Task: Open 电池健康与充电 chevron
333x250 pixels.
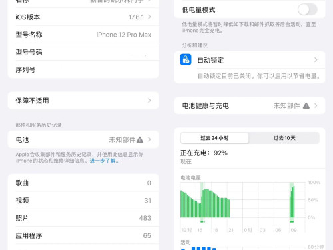Action: pyautogui.click(x=316, y=105)
